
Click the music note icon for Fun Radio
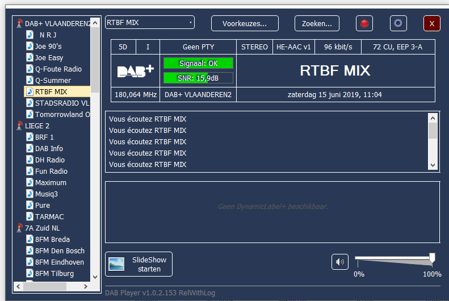pyautogui.click(x=30, y=171)
